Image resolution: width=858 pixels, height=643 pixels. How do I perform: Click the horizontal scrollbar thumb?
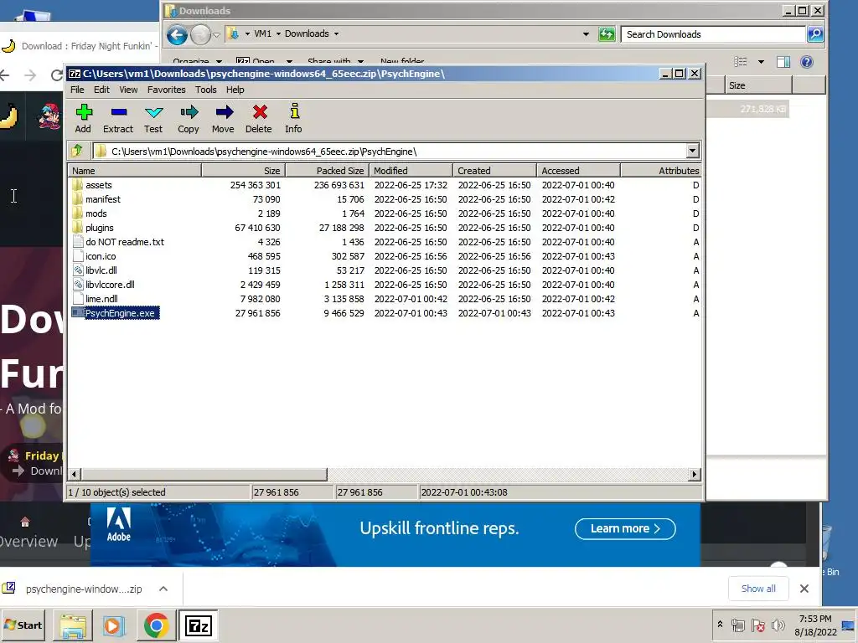coord(204,474)
